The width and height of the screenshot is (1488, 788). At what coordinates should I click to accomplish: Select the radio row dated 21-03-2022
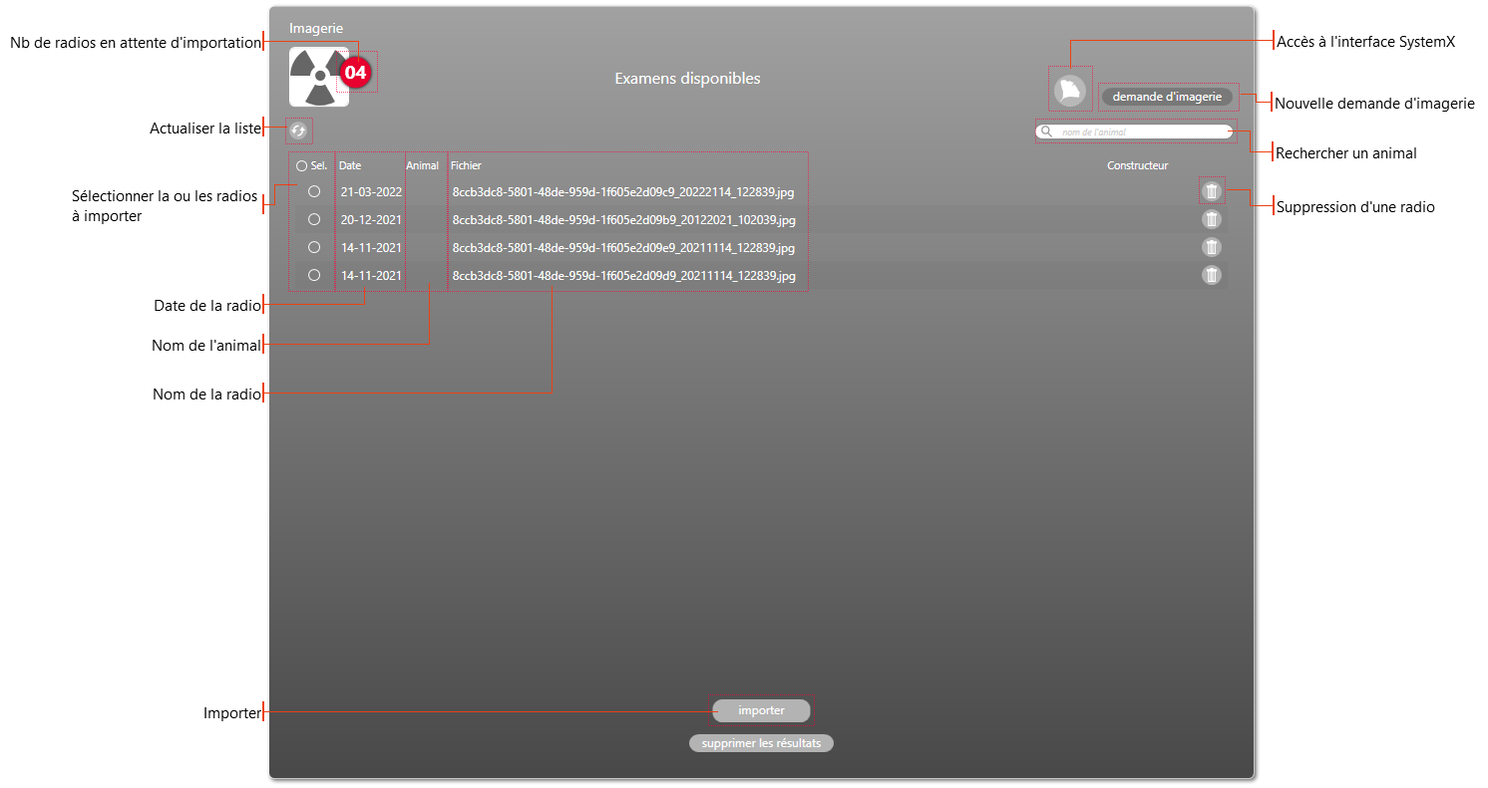point(314,190)
